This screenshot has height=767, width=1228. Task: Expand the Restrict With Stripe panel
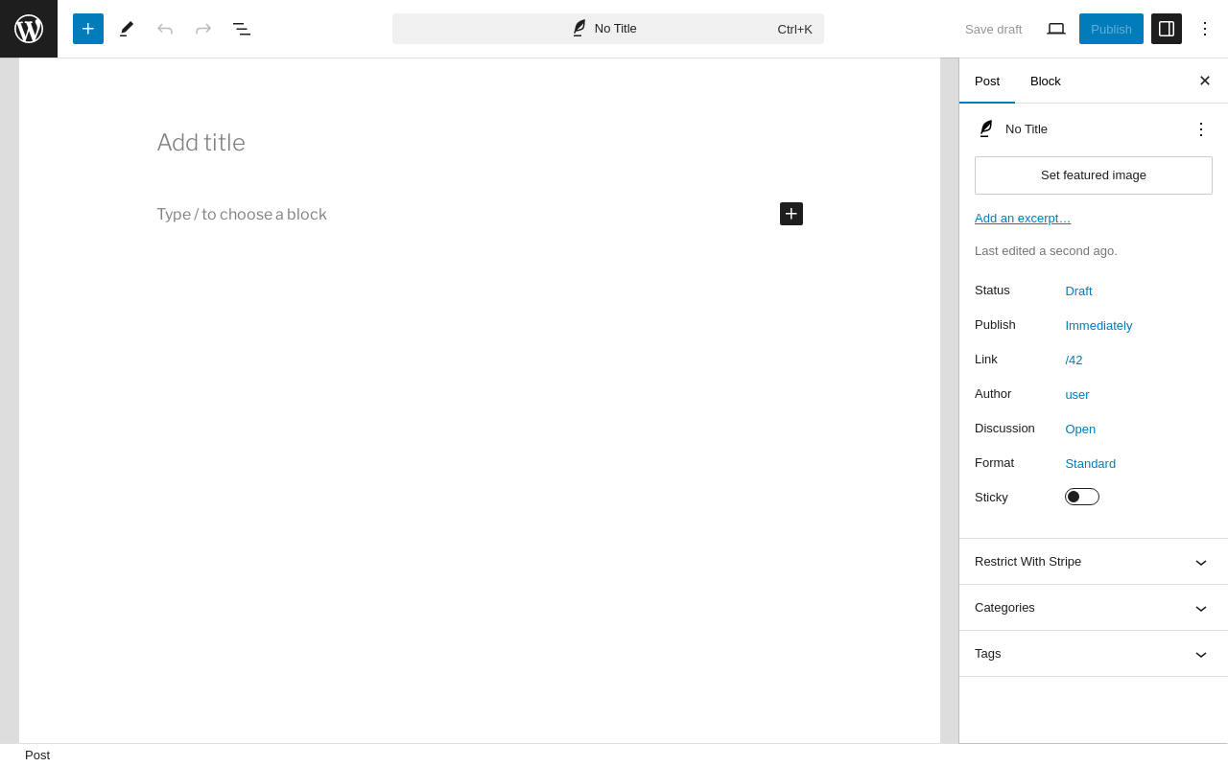(x=1094, y=562)
